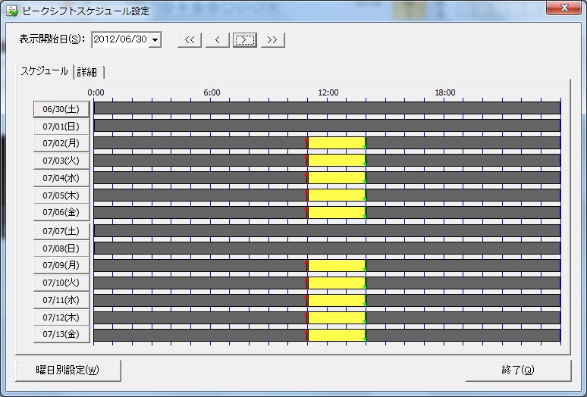The image size is (587, 397).
Task: Advance one day with > button
Action: [x=245, y=40]
